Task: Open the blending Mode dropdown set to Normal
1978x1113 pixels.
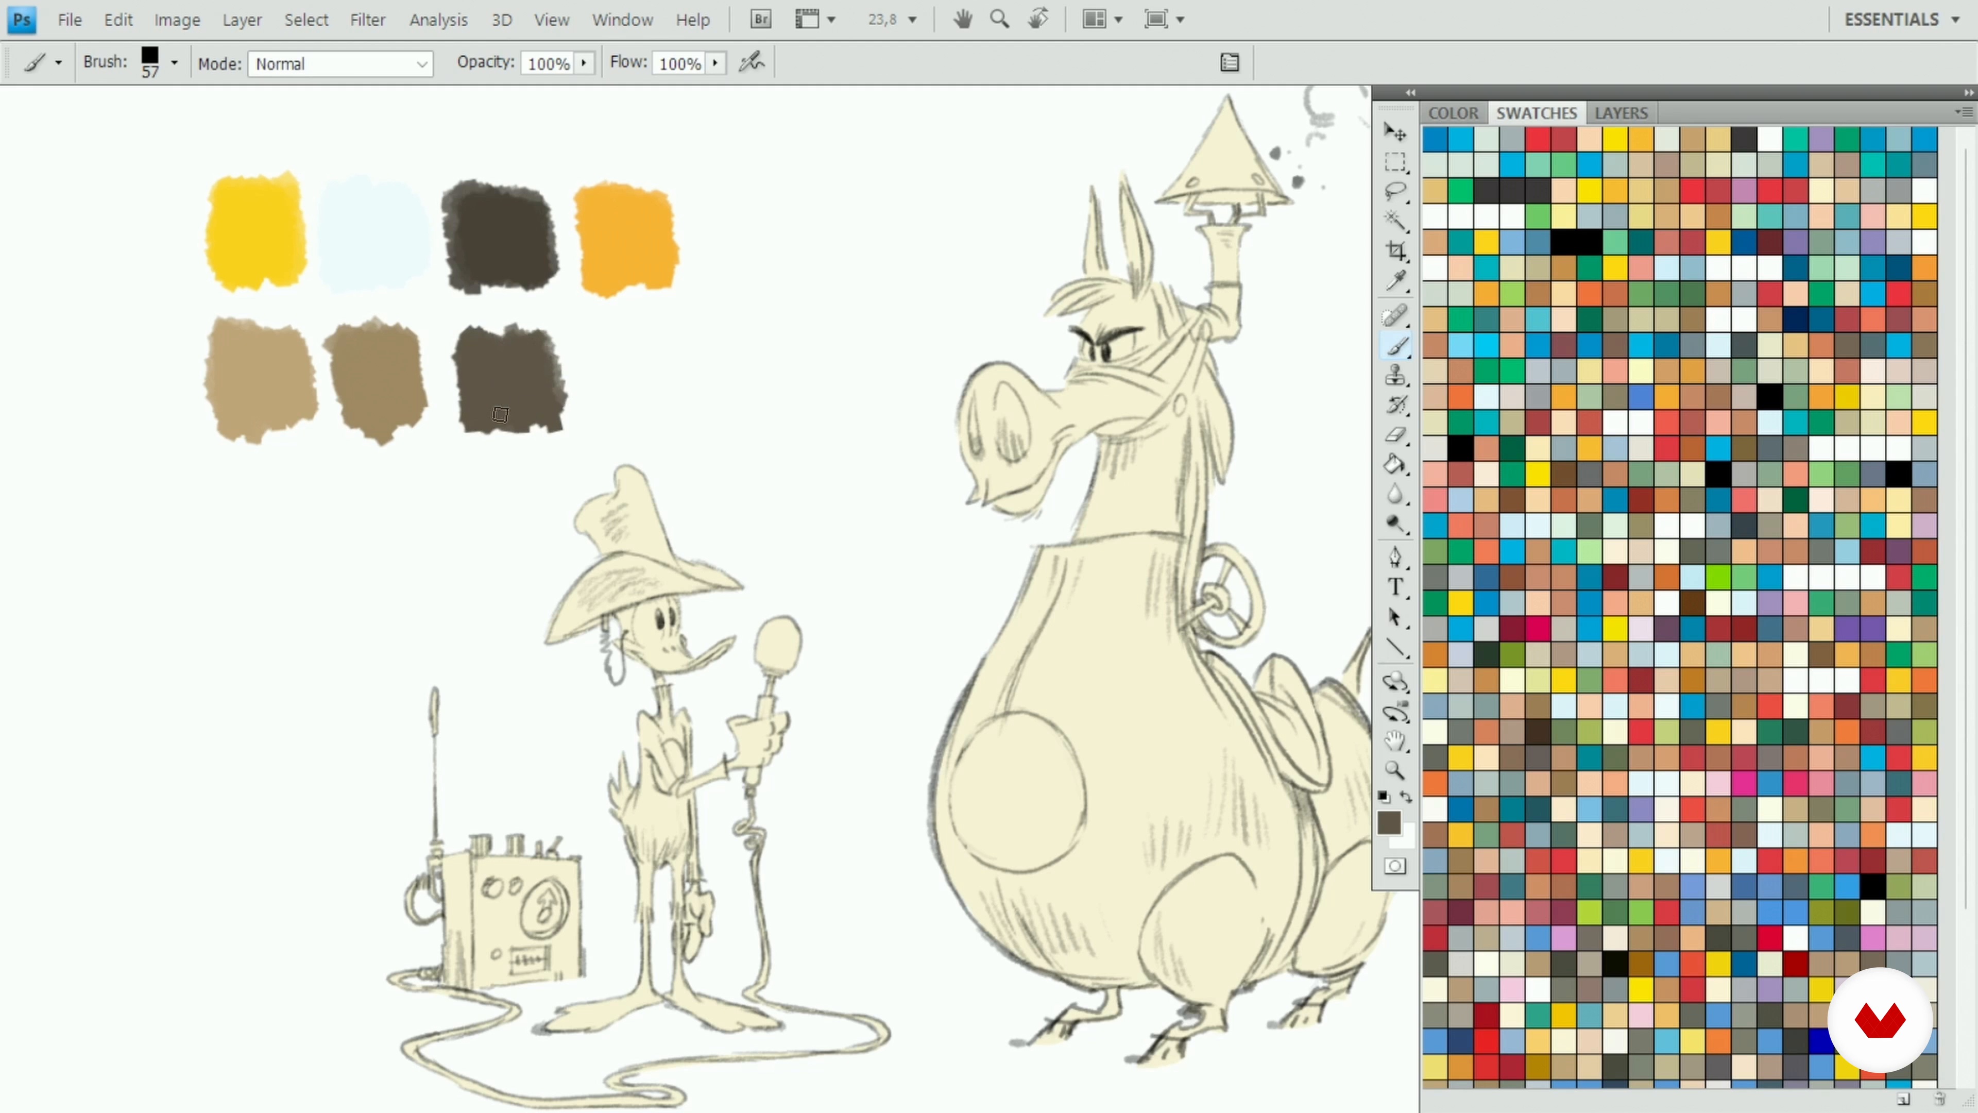Action: [340, 64]
